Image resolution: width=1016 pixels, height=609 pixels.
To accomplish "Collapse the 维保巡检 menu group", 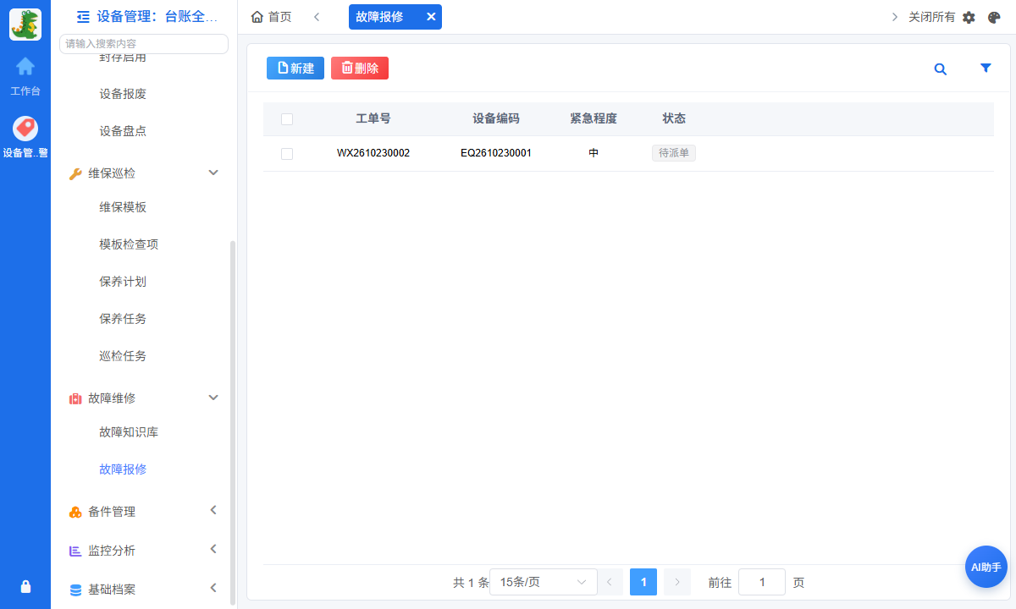I will (213, 173).
